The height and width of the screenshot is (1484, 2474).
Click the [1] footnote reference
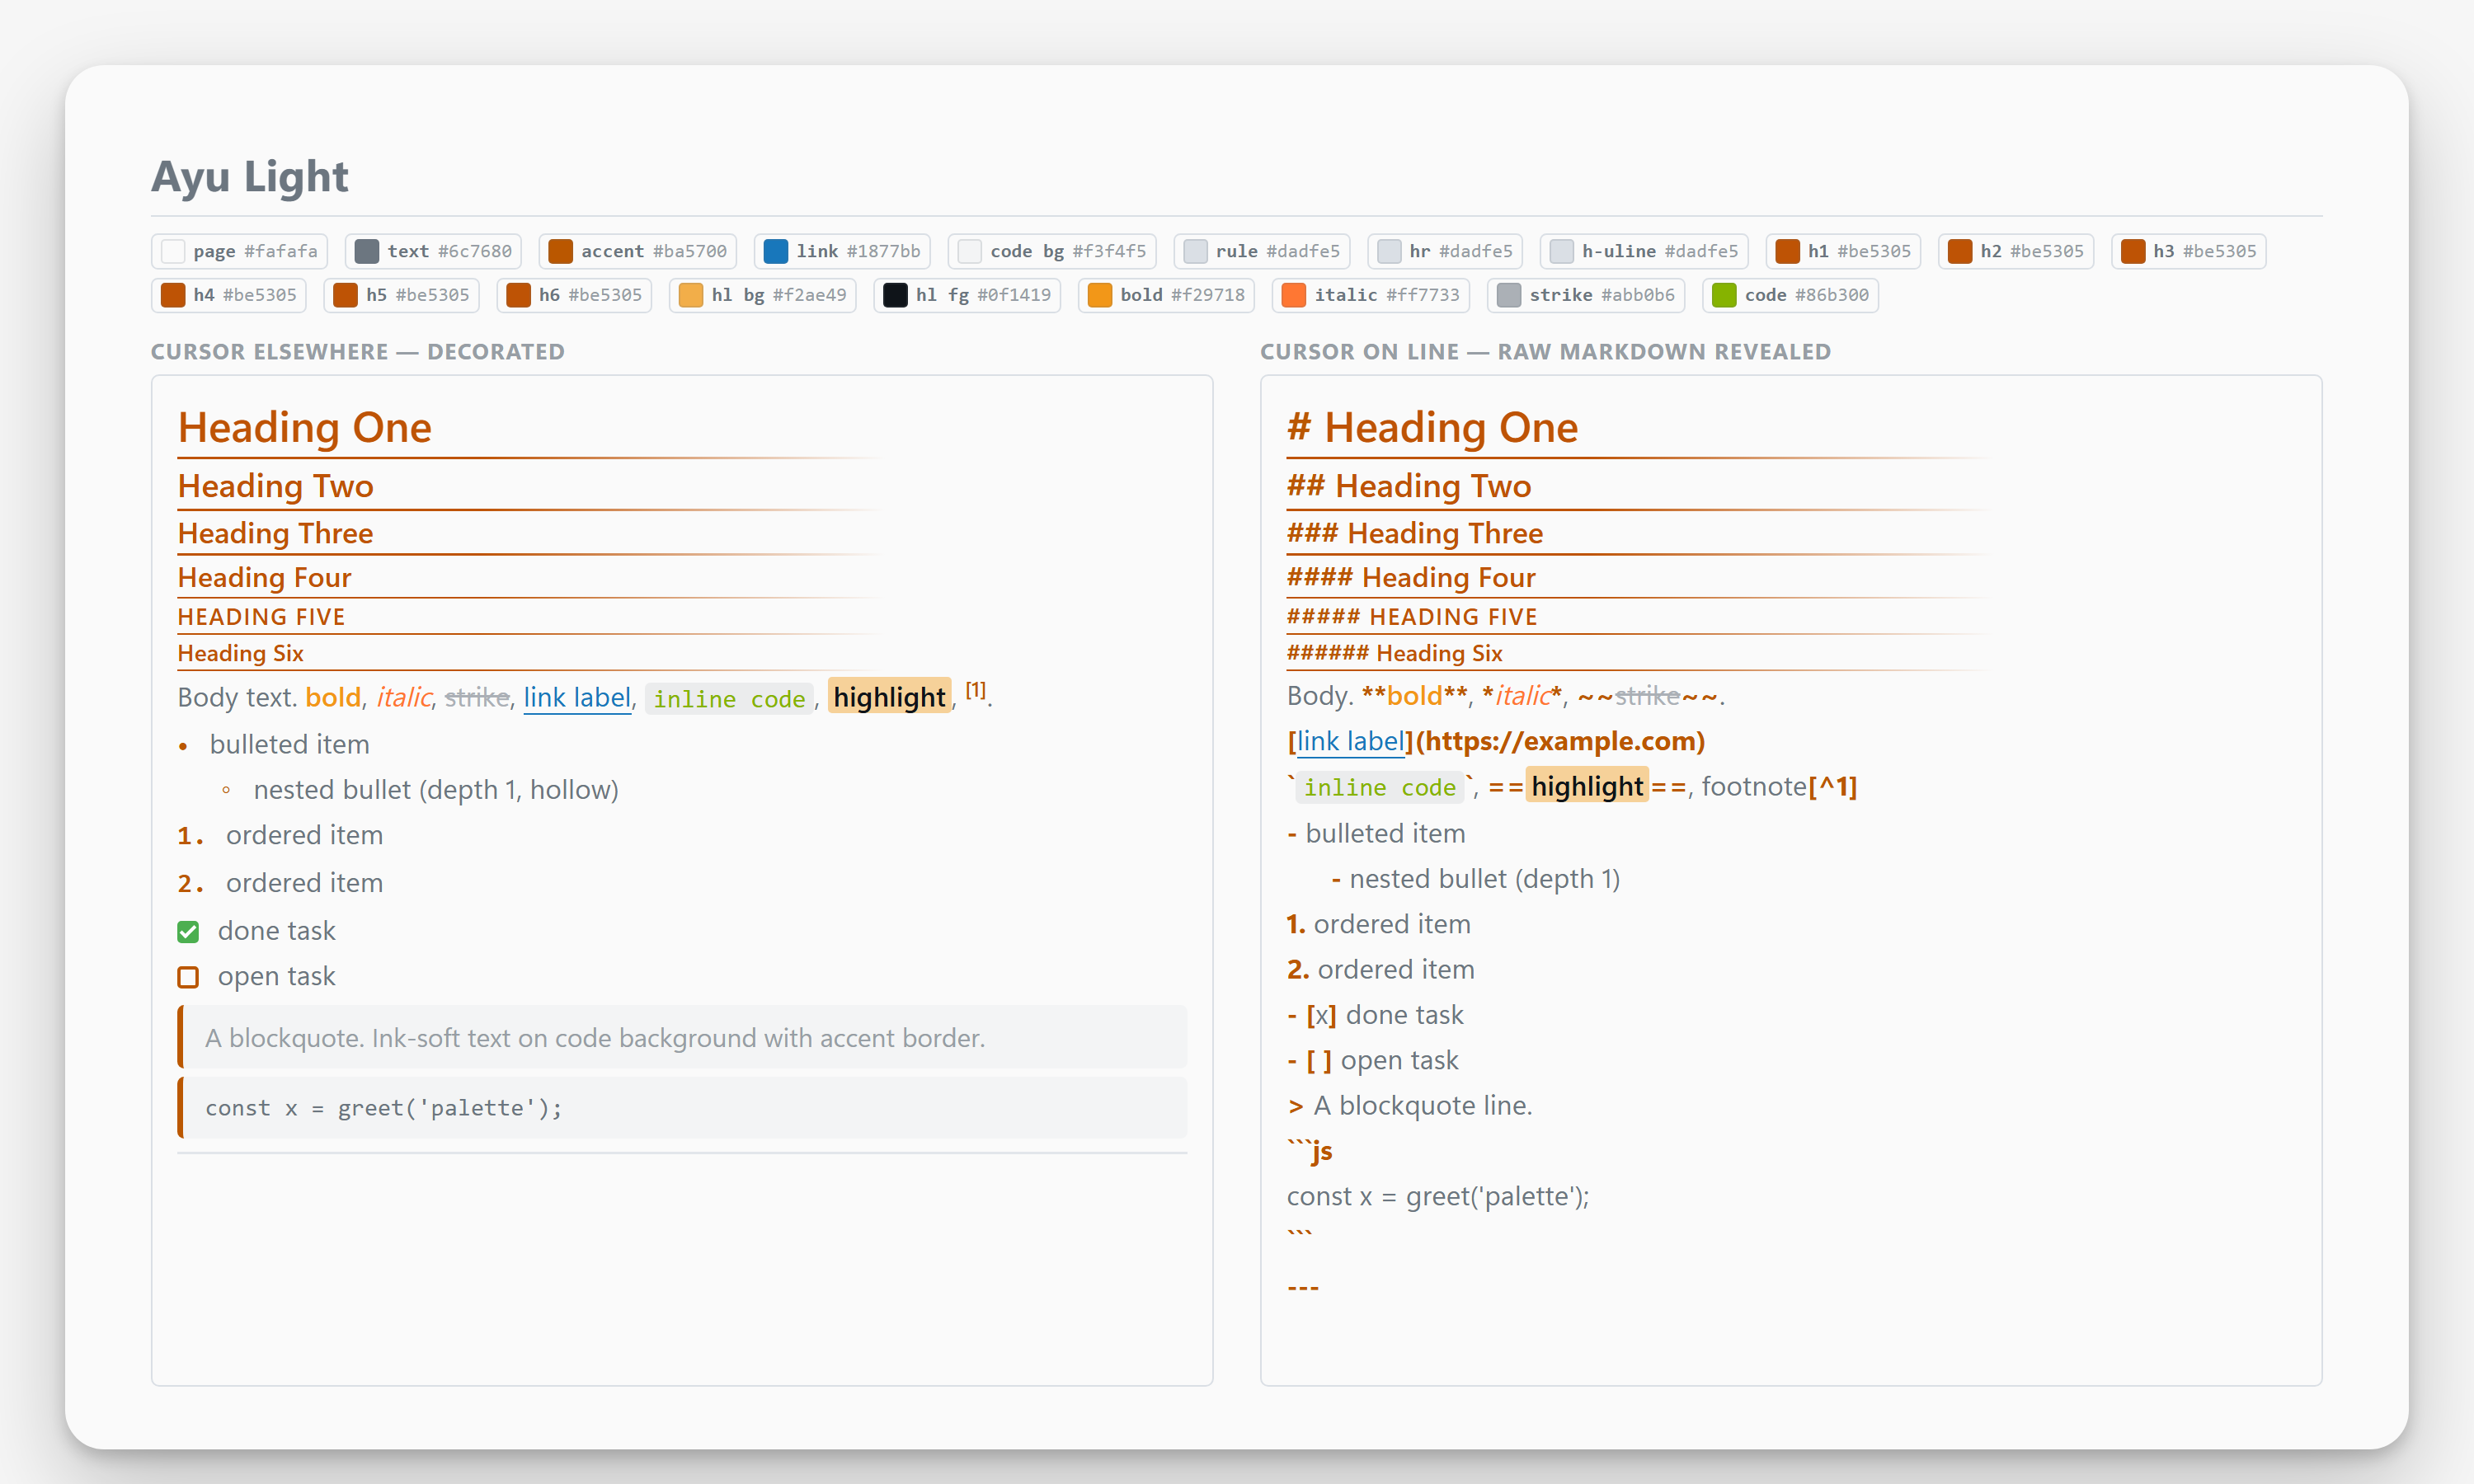point(975,690)
